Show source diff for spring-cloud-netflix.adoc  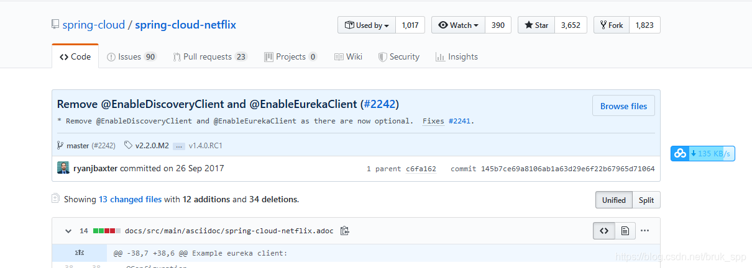click(603, 231)
